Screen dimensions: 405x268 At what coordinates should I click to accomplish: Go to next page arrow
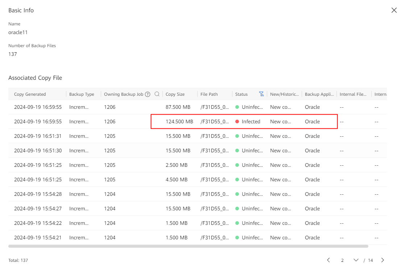point(383,260)
